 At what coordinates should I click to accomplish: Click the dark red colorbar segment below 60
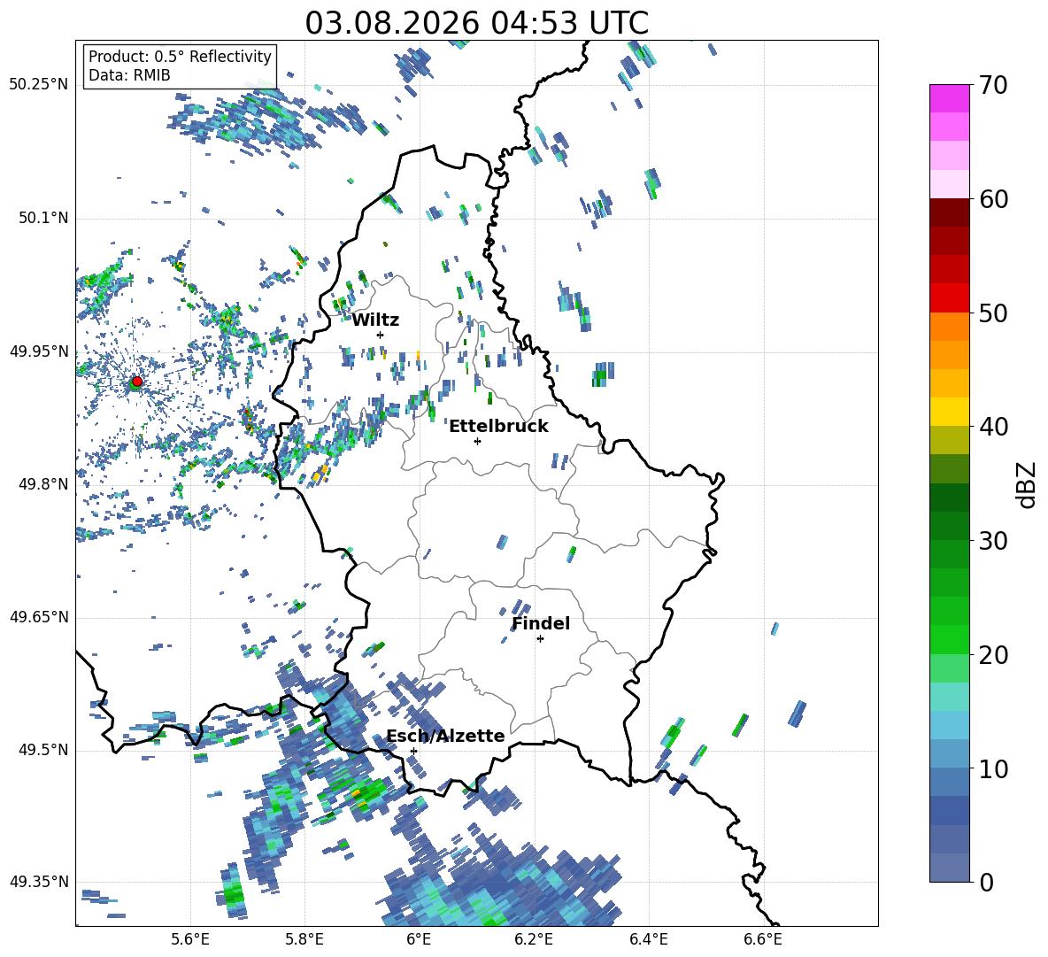point(949,212)
